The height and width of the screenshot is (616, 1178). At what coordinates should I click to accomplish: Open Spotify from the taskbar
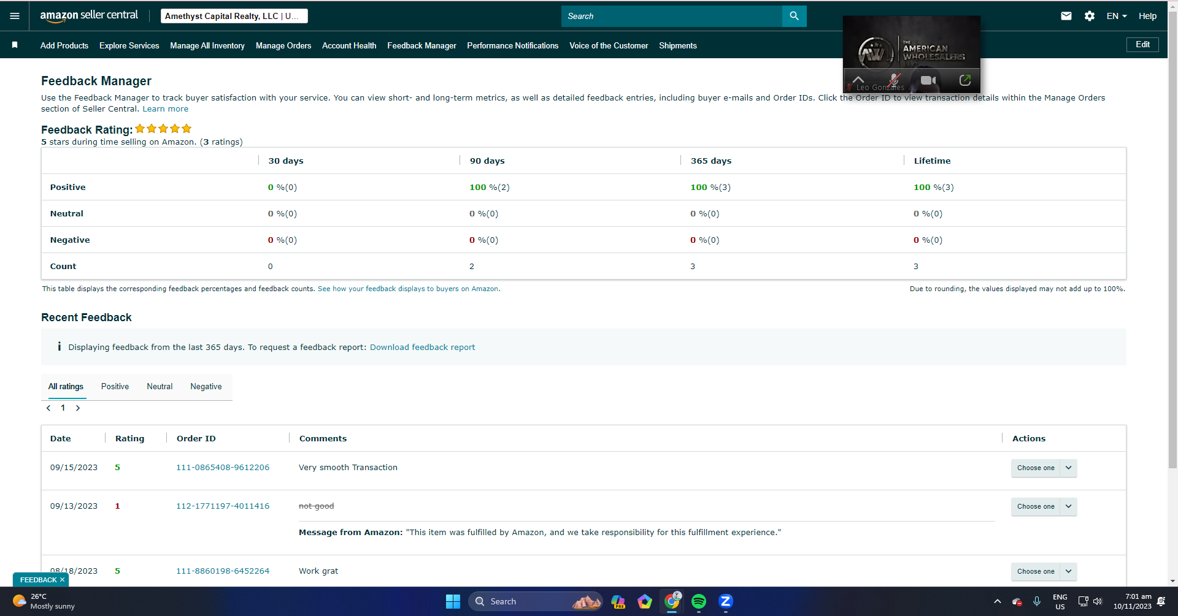699,601
